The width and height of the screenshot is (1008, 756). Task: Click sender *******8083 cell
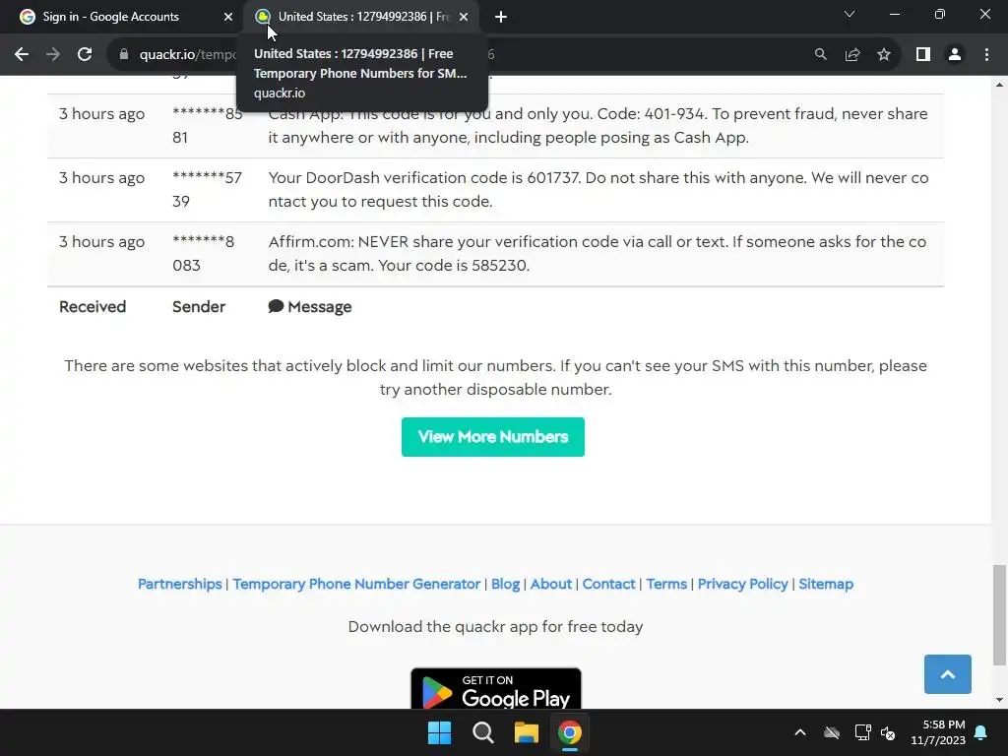point(203,253)
